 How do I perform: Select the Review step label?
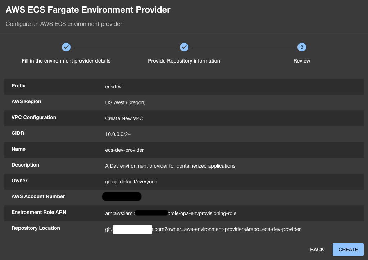[302, 61]
